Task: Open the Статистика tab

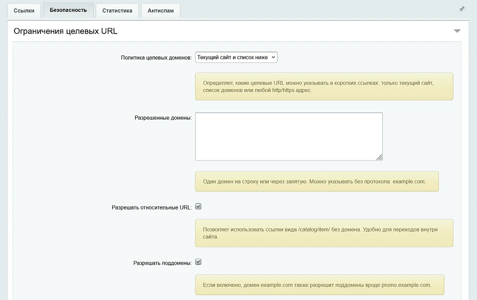Action: 117,10
